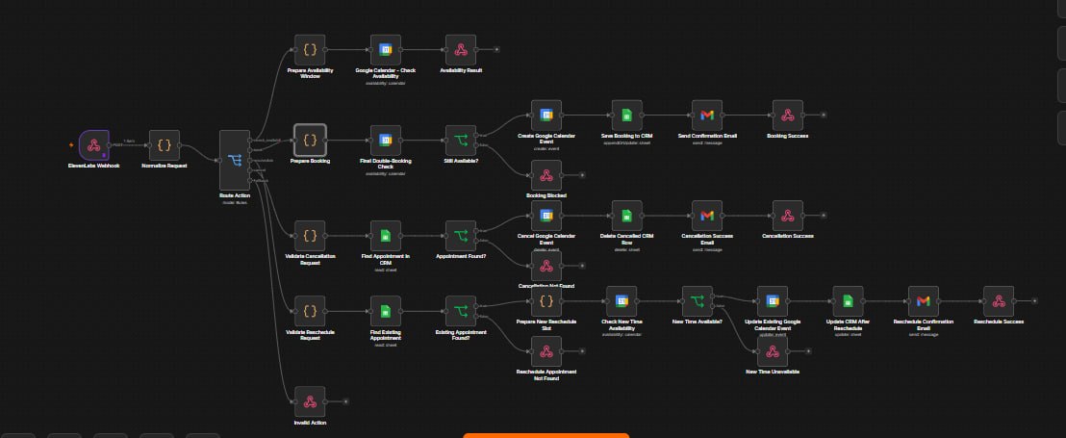This screenshot has width=1066, height=438.
Task: Add a node after Reschedule Success
Action: coord(1034,300)
